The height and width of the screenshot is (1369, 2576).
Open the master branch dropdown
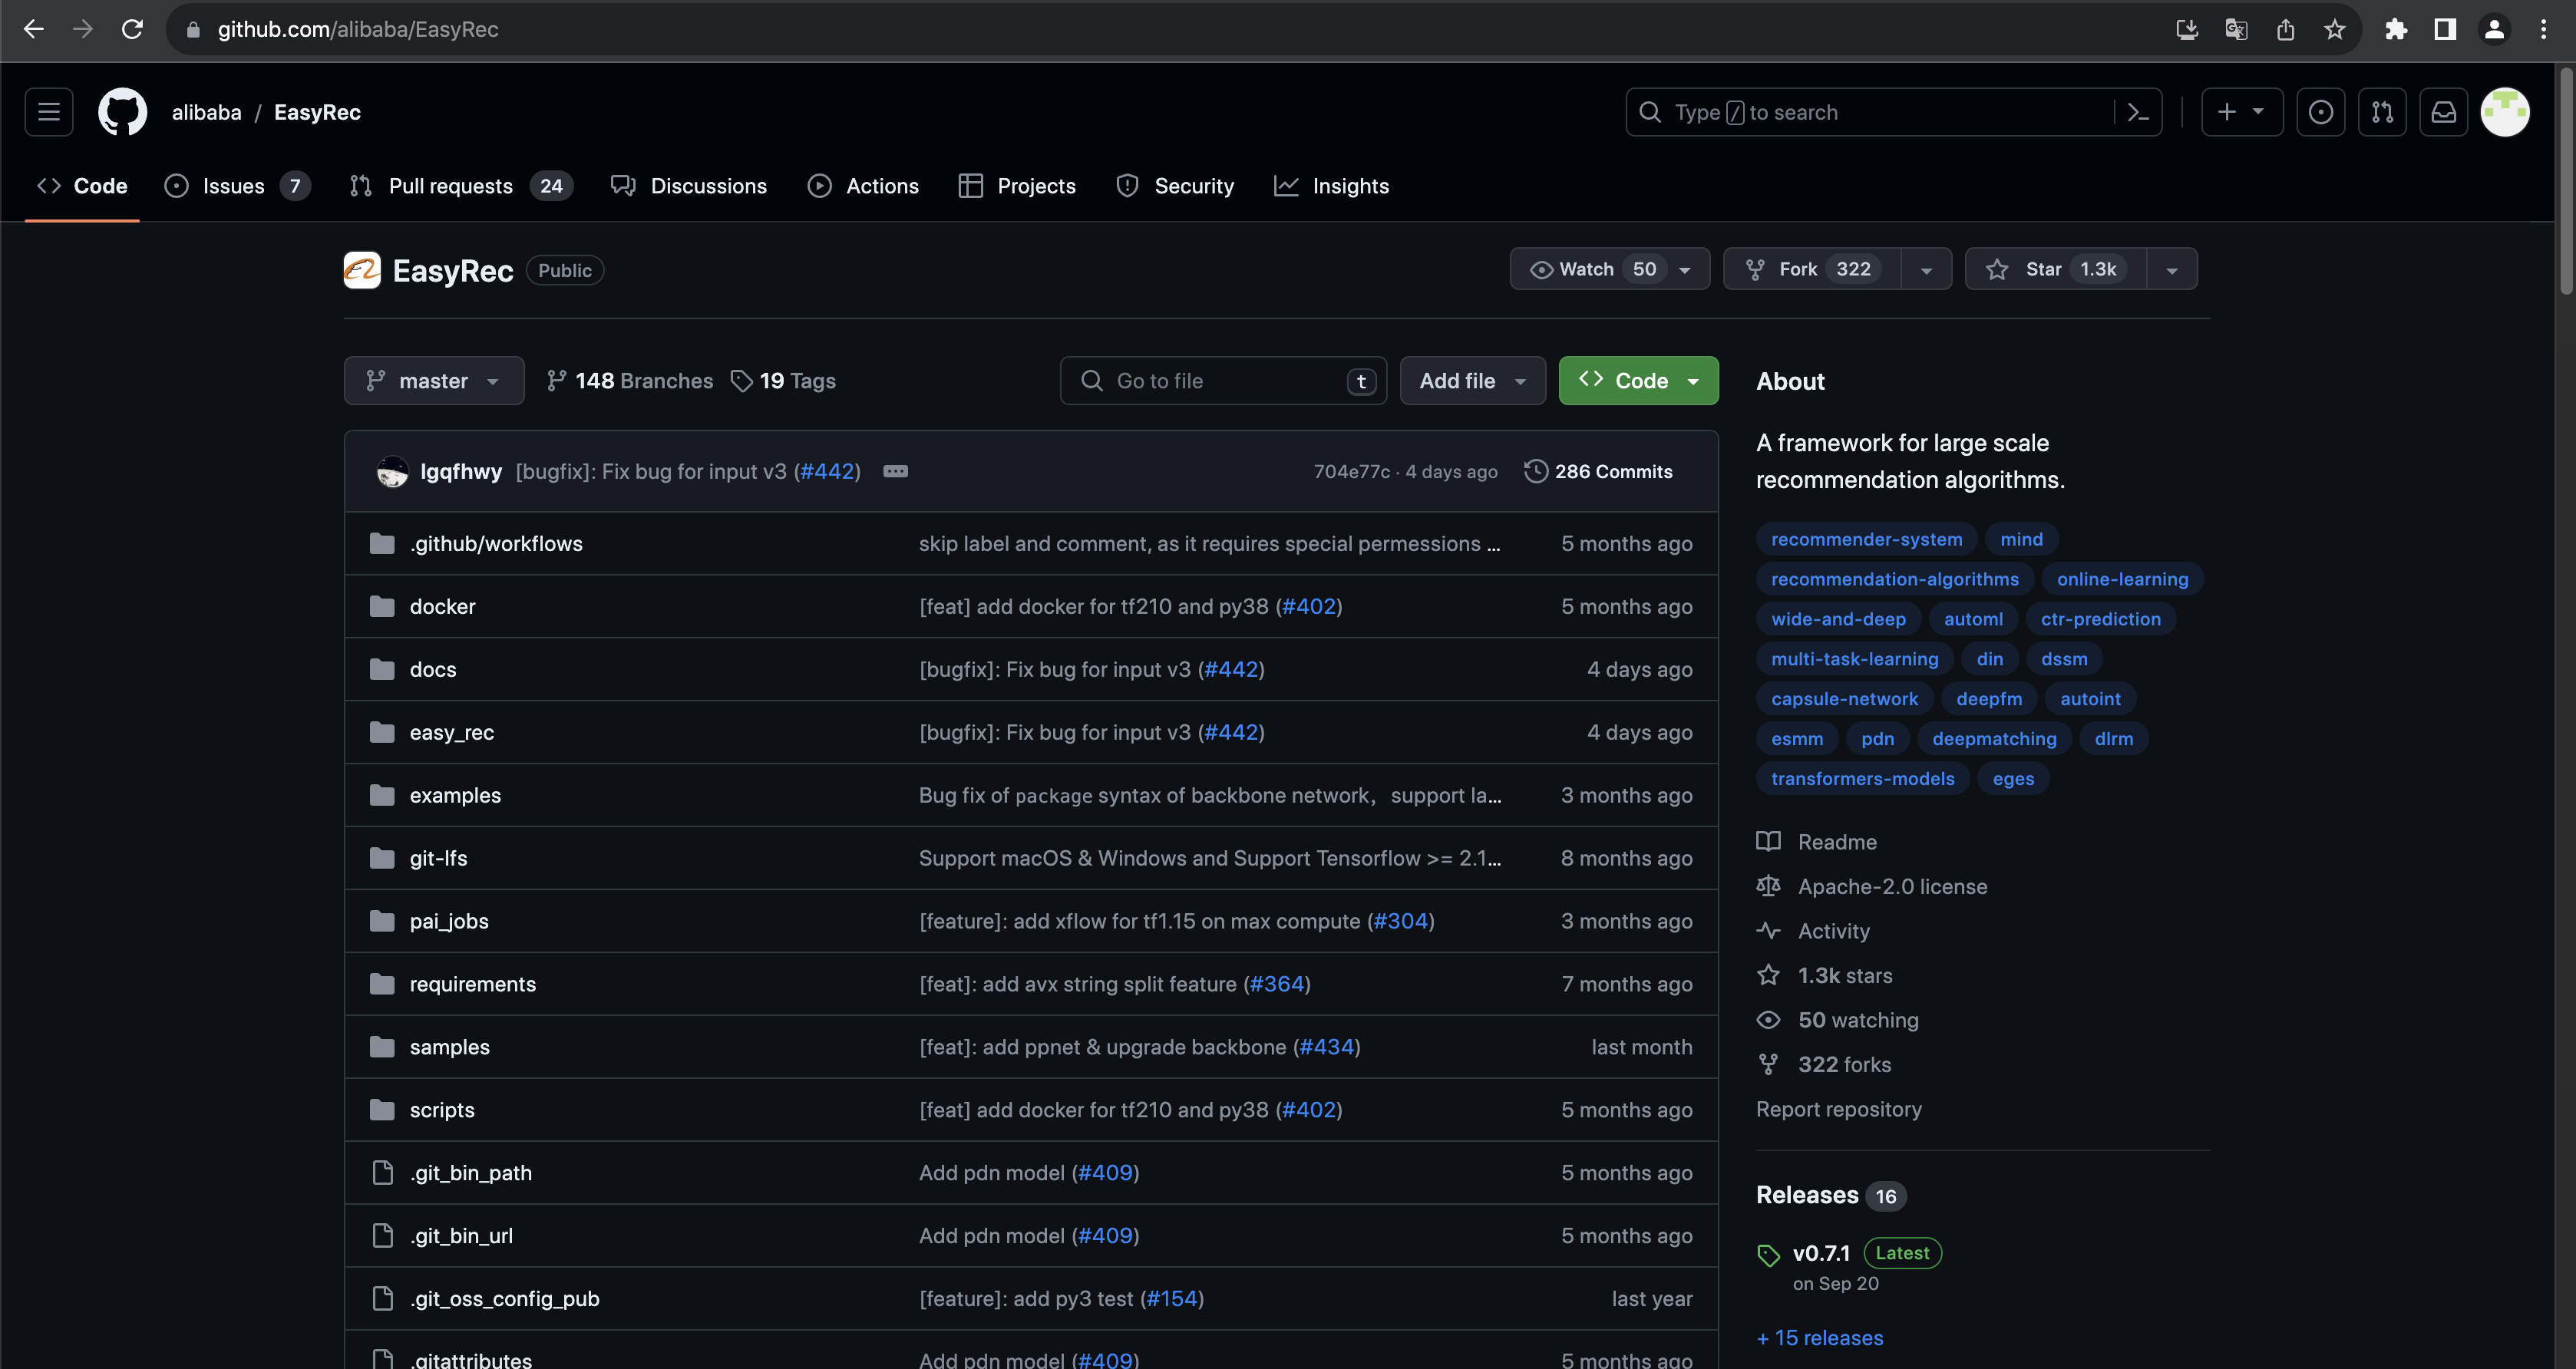click(433, 380)
